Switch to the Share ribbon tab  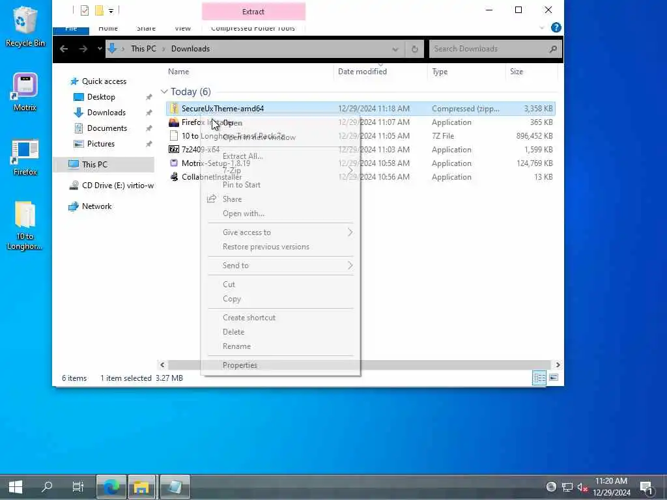point(147,29)
